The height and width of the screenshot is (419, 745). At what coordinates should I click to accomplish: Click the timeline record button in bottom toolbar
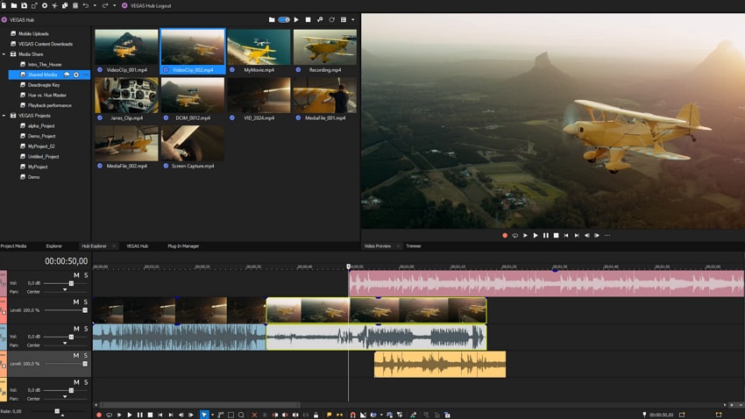coord(99,415)
